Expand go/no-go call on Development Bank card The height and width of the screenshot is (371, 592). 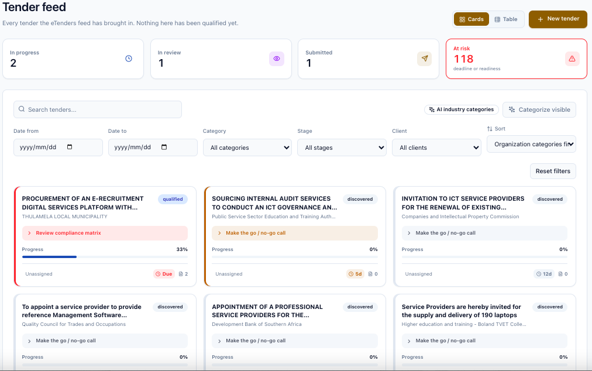(294, 341)
